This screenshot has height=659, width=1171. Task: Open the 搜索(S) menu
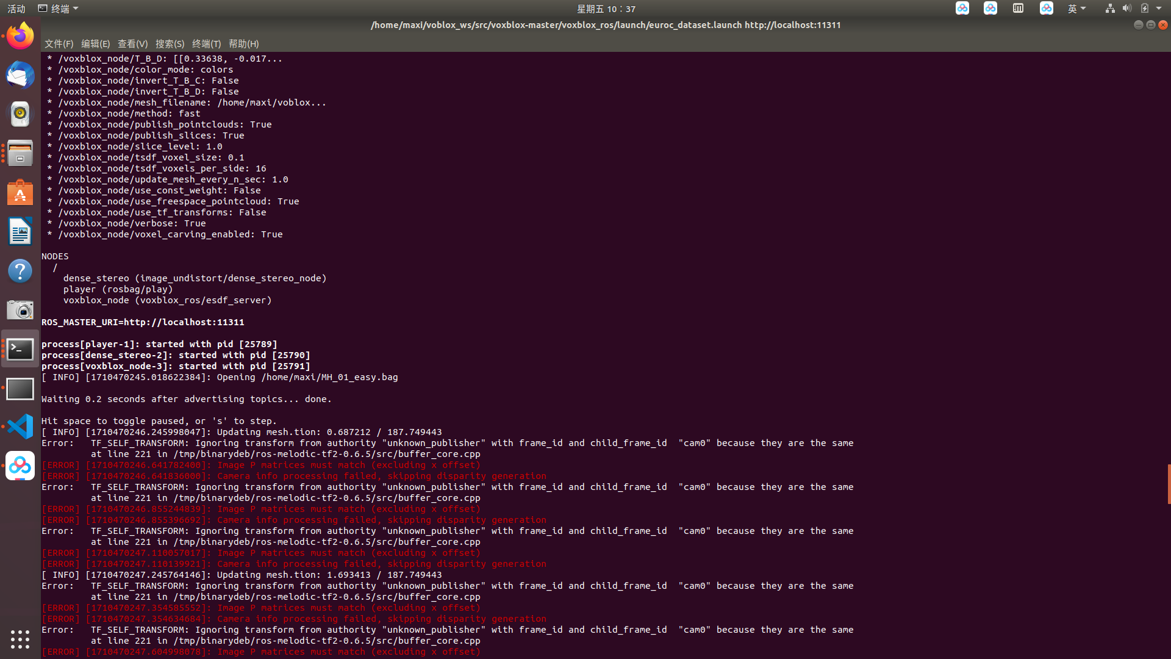click(170, 44)
